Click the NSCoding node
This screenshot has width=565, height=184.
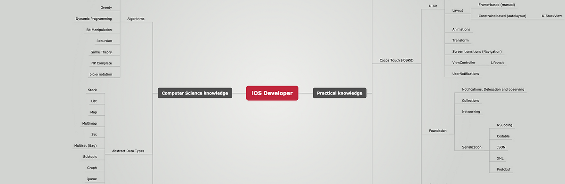click(x=504, y=125)
